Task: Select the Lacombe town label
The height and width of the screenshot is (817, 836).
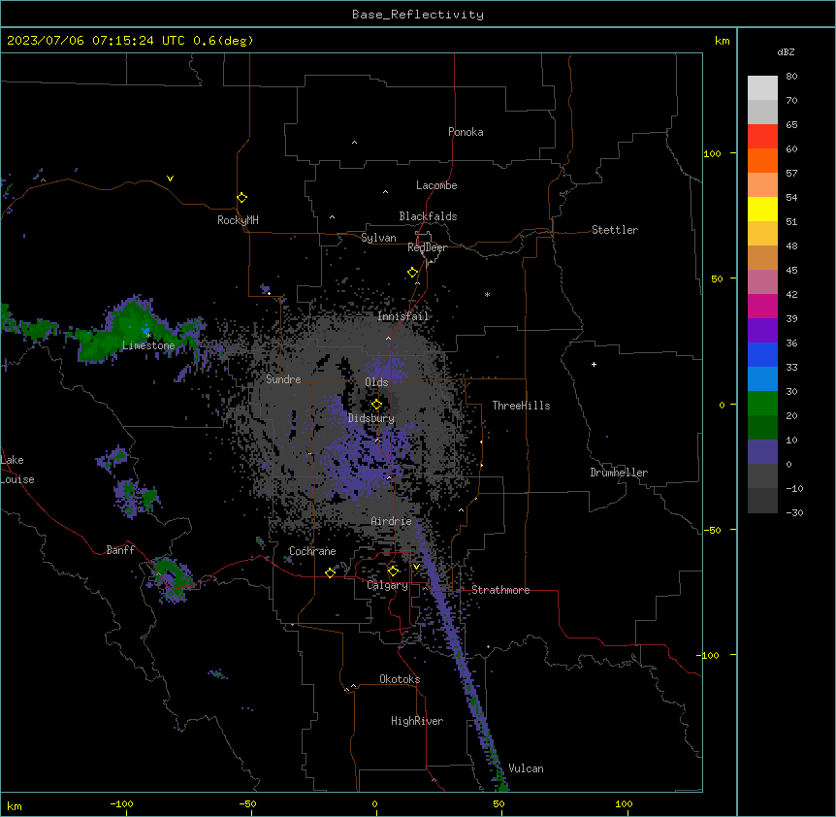Action: click(436, 185)
